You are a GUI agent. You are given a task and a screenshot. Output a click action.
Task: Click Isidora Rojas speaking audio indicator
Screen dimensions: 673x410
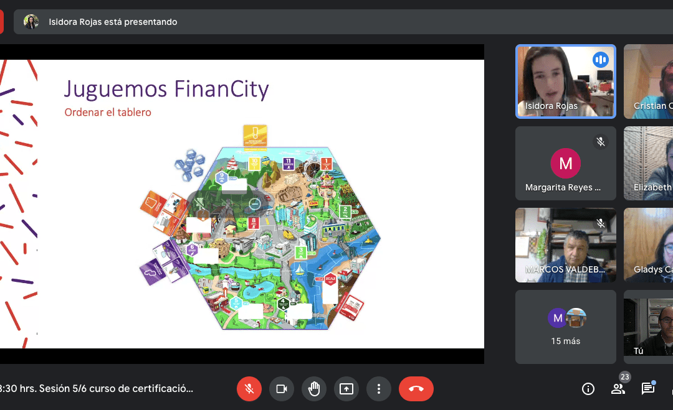[x=601, y=60]
